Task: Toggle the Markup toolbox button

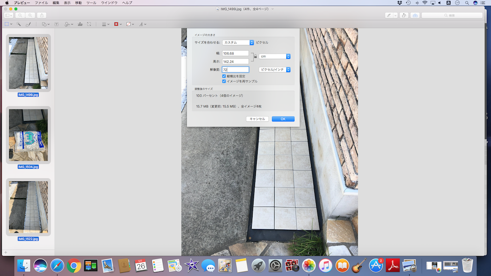Action: pos(415,15)
